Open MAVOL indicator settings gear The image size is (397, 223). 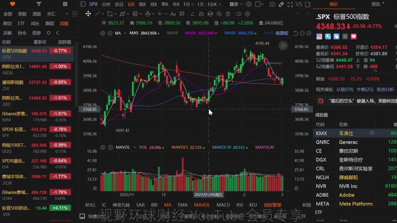click(x=103, y=147)
